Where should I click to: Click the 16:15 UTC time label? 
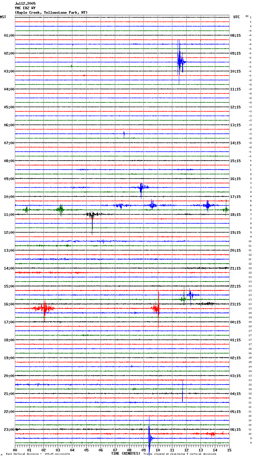pyautogui.click(x=235, y=179)
